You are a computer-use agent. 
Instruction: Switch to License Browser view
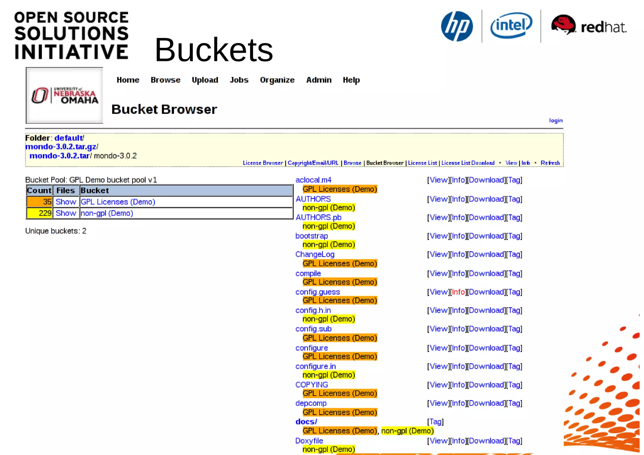tap(263, 163)
